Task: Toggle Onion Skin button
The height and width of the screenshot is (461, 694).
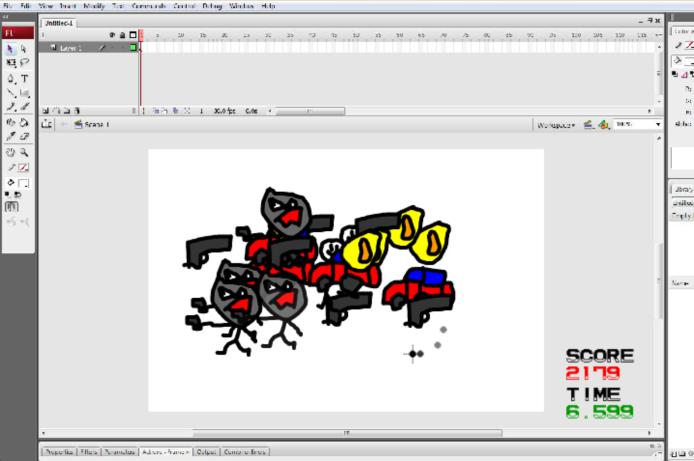Action: point(155,111)
